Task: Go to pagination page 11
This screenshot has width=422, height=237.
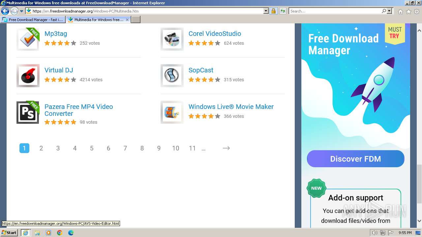Action: (x=193, y=148)
